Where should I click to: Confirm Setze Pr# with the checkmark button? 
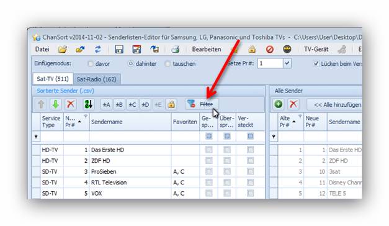click(287, 63)
